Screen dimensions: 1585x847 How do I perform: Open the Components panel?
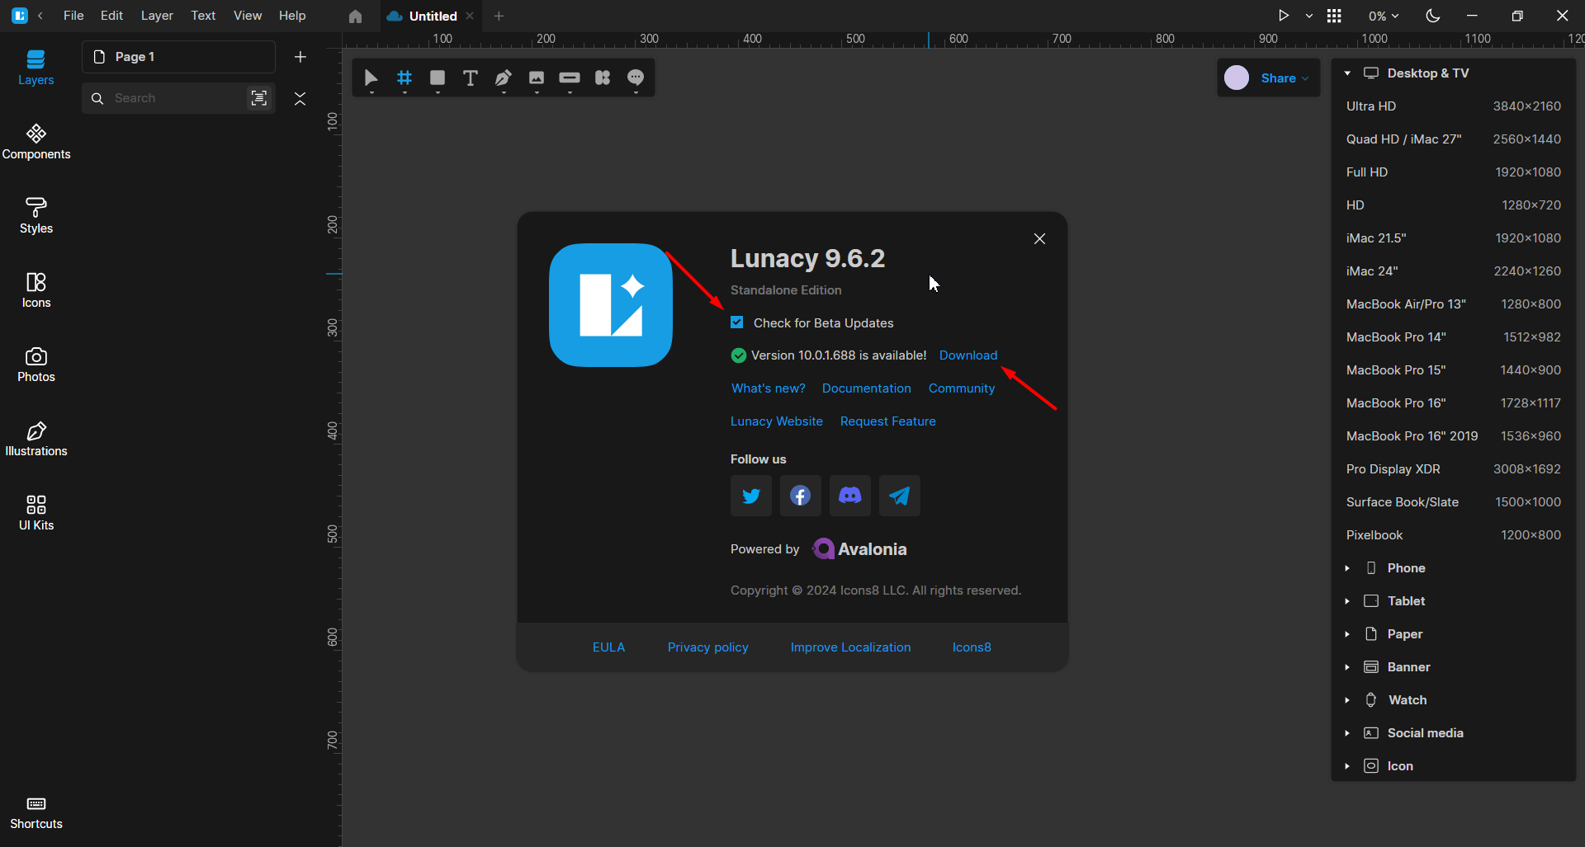point(35,142)
